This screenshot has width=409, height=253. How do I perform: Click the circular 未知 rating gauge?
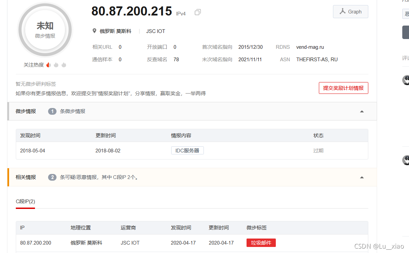[x=45, y=30]
